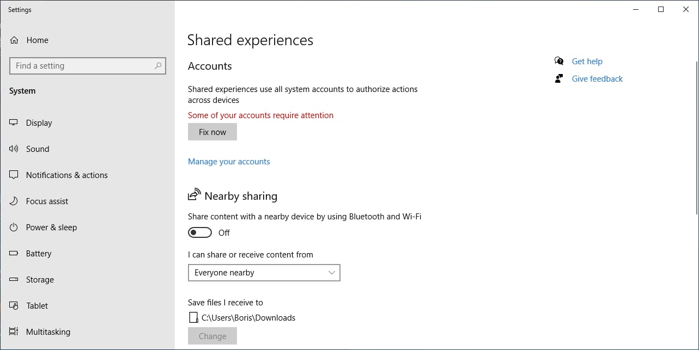Image resolution: width=699 pixels, height=350 pixels.
Task: Open Manage your accounts link
Action: coord(229,162)
